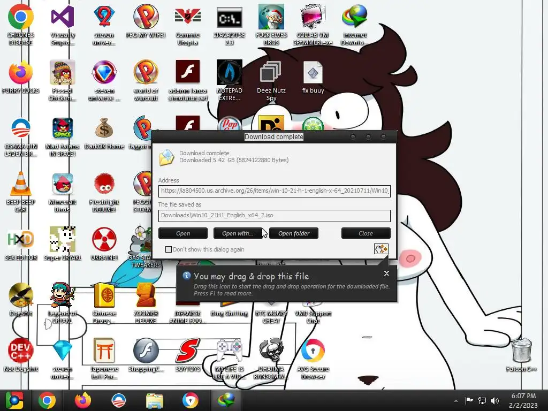Select the Mad Avians IN SPACE! icon
The width and height of the screenshot is (548, 411).
point(63,137)
